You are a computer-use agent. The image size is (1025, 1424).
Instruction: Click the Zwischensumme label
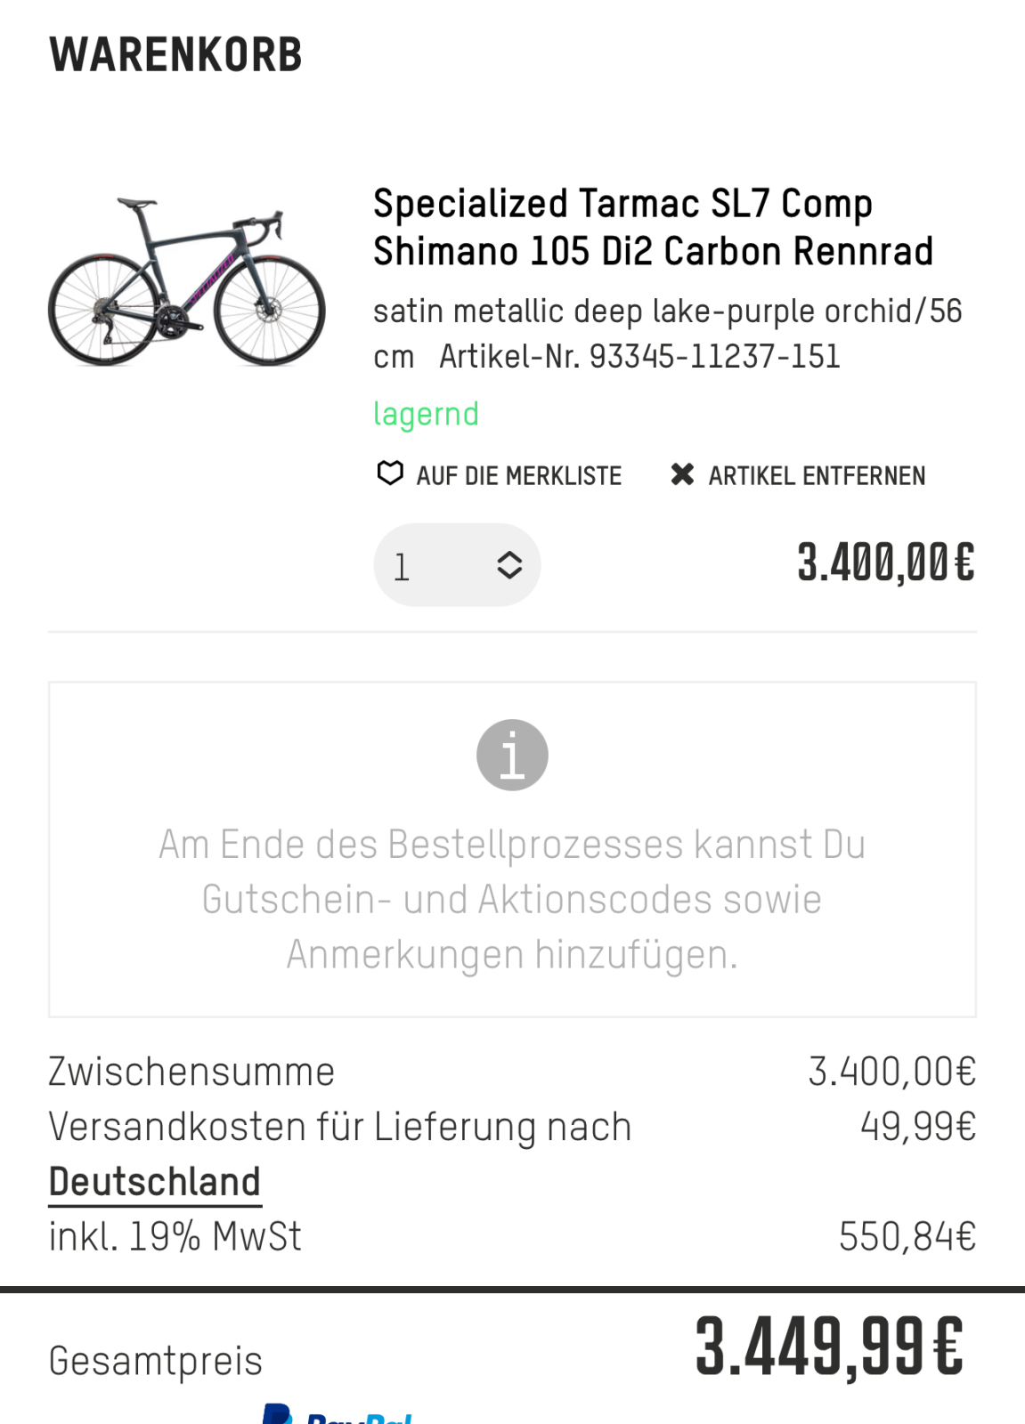click(191, 1072)
